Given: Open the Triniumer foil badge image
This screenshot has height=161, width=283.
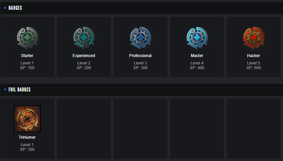Looking at the screenshot, I should click(x=27, y=119).
